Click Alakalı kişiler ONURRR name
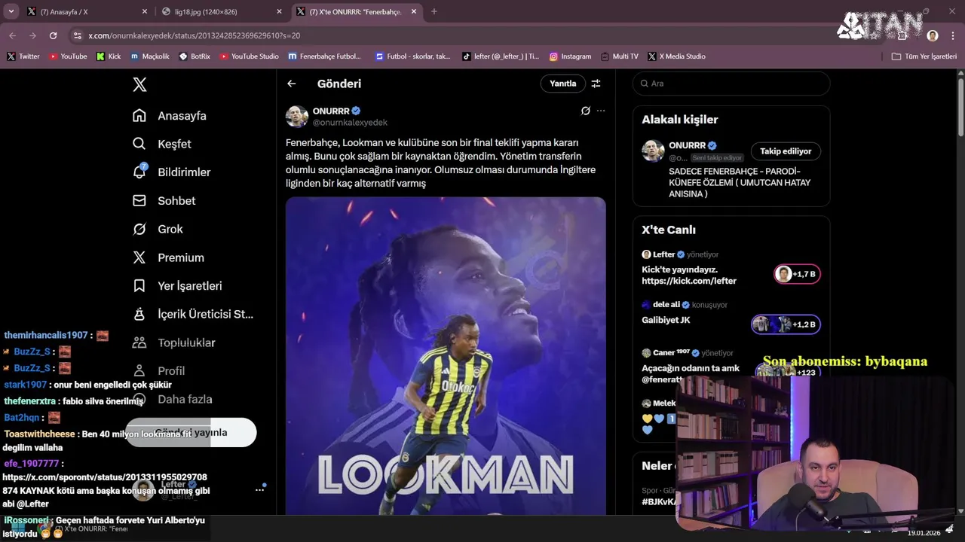Image resolution: width=965 pixels, height=542 pixels. point(687,145)
